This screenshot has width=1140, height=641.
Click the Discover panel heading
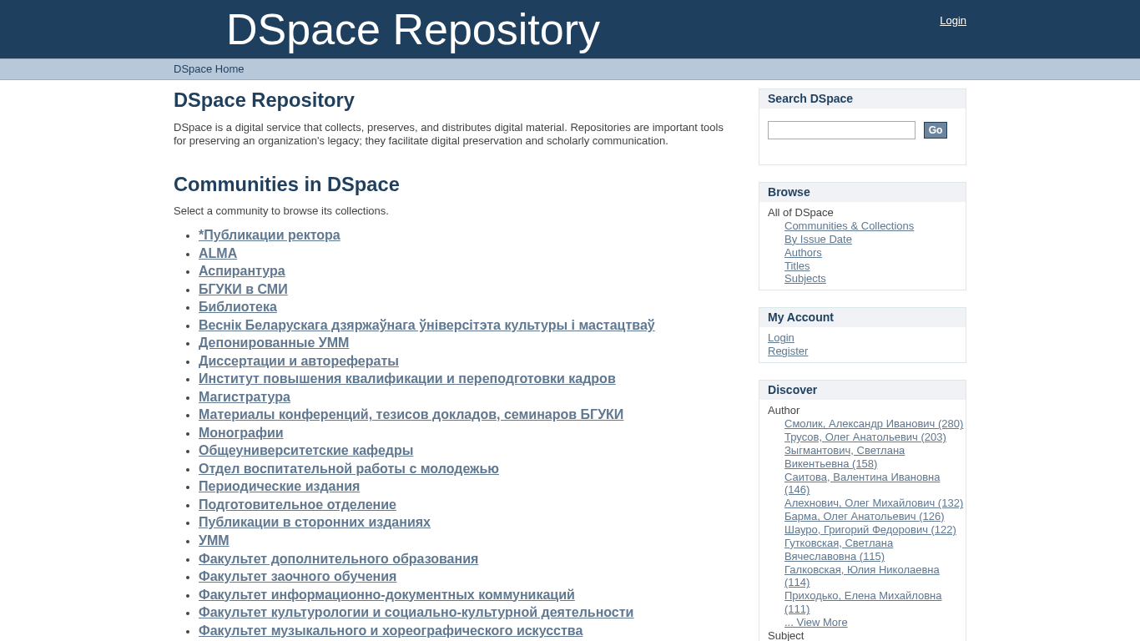click(x=792, y=390)
